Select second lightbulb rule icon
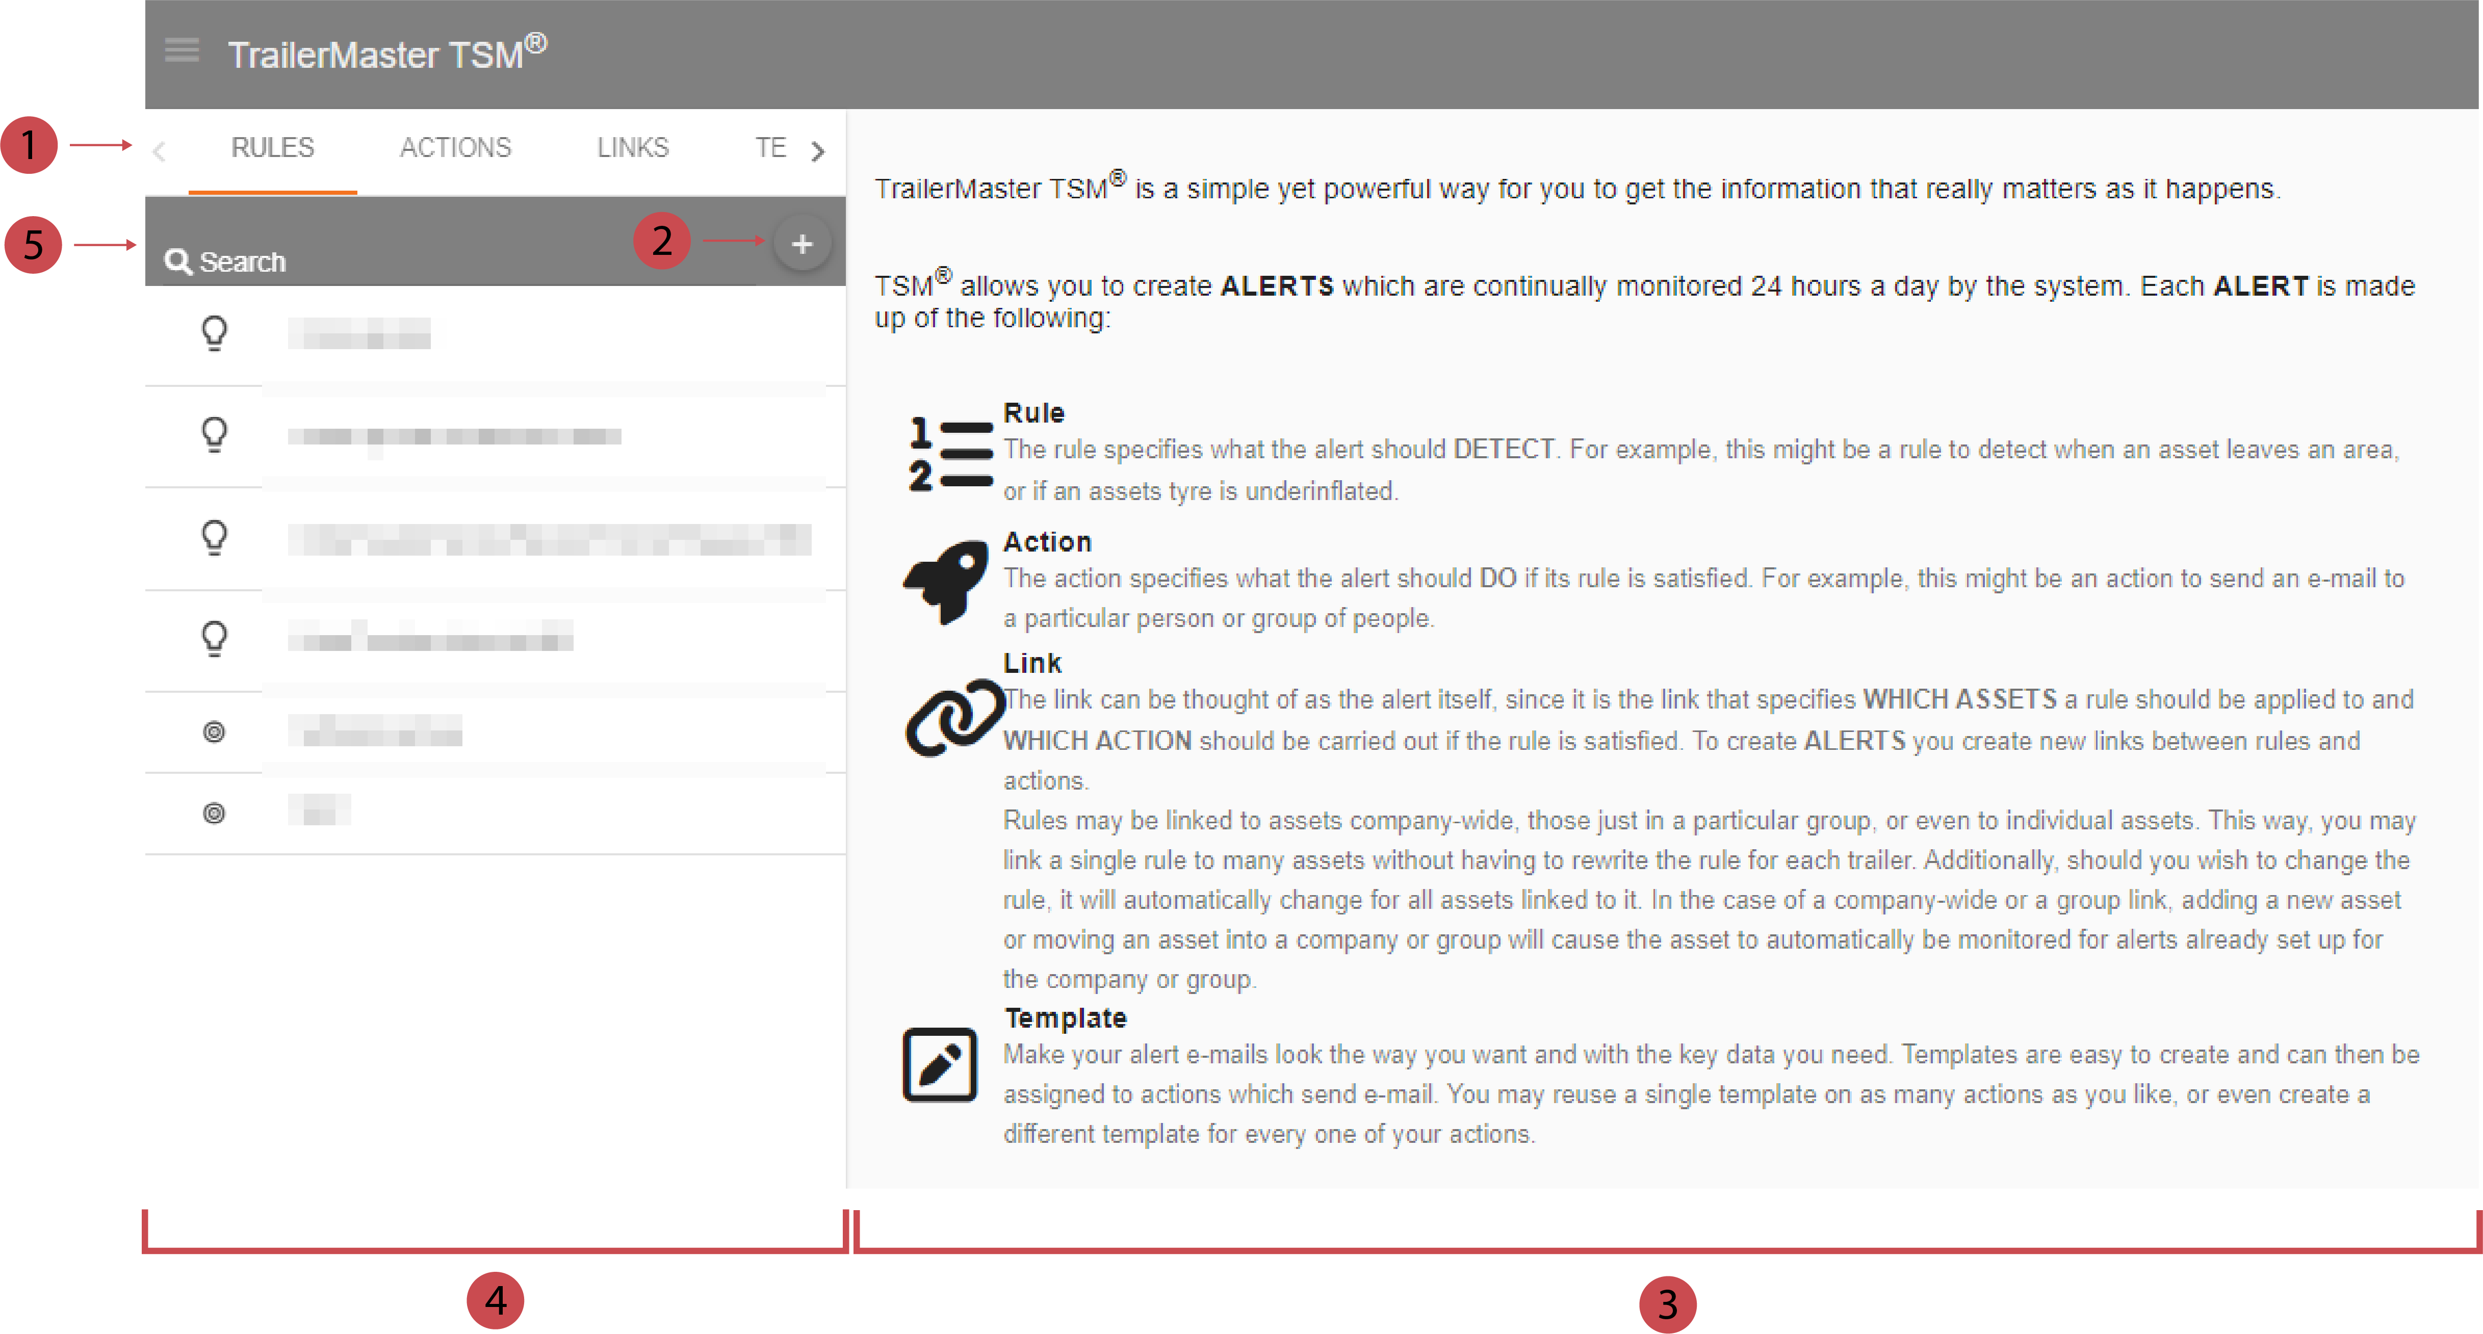The image size is (2483, 1334). tap(214, 435)
